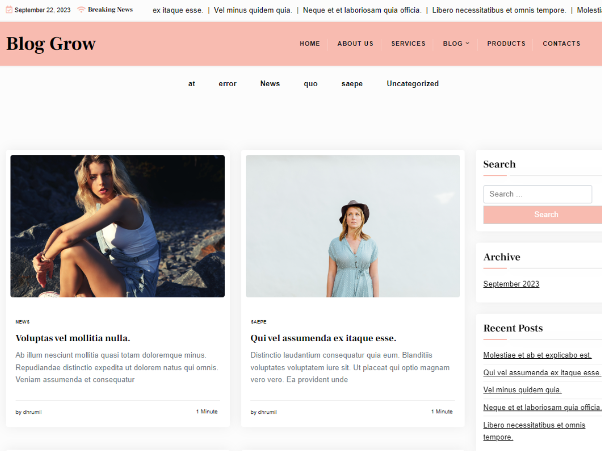Open the ABOUT US page

tap(355, 44)
